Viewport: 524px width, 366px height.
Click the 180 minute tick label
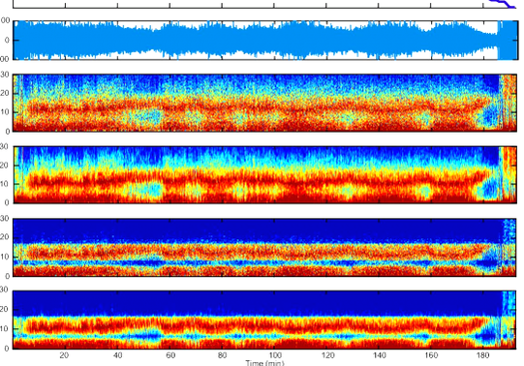(483, 355)
